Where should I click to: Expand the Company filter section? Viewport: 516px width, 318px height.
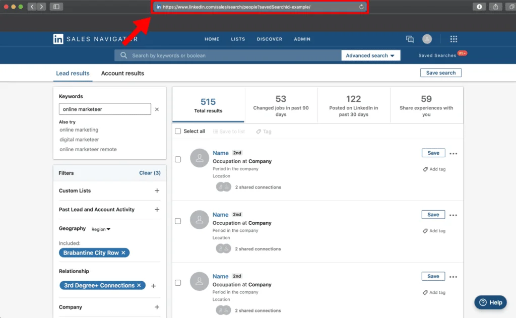click(x=157, y=307)
